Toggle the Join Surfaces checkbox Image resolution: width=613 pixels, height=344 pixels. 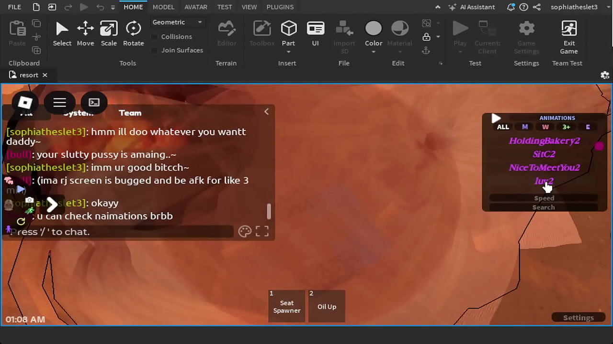point(154,50)
